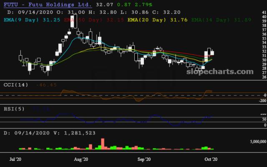This screenshot has width=267, height=167.
Task: Select the tall black candlestick at the chart peak
Action: click(x=75, y=21)
